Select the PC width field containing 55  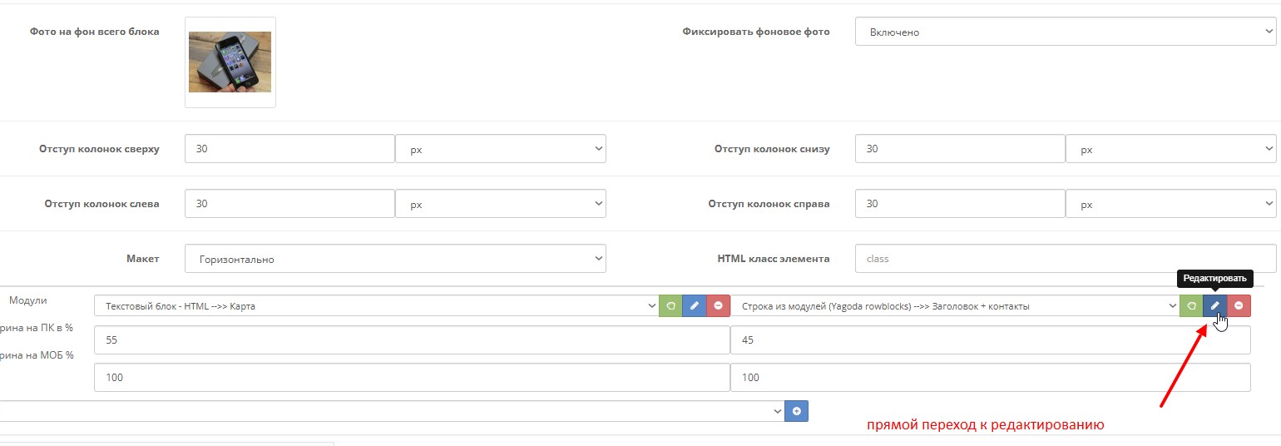click(412, 339)
